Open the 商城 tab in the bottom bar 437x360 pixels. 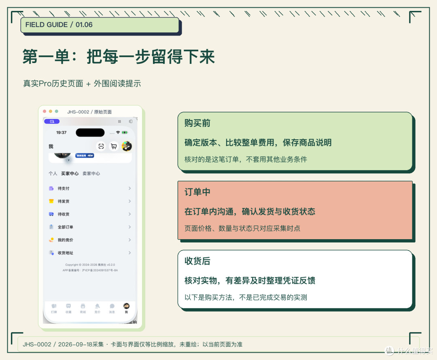(x=83, y=308)
